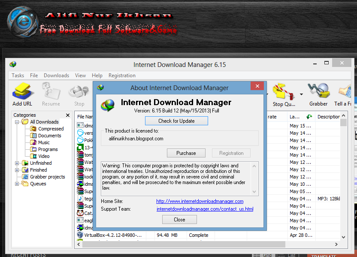Close the Categories panel
357x257 pixels.
click(68, 115)
